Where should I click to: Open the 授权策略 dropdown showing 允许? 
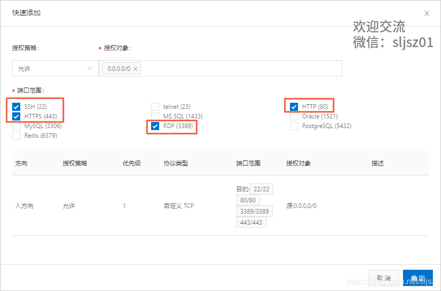[x=55, y=68]
